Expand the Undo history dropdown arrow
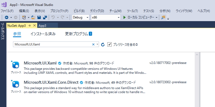215x107 pixels. [x=58, y=18]
